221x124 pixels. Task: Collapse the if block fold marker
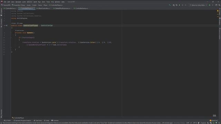coord(11,38)
